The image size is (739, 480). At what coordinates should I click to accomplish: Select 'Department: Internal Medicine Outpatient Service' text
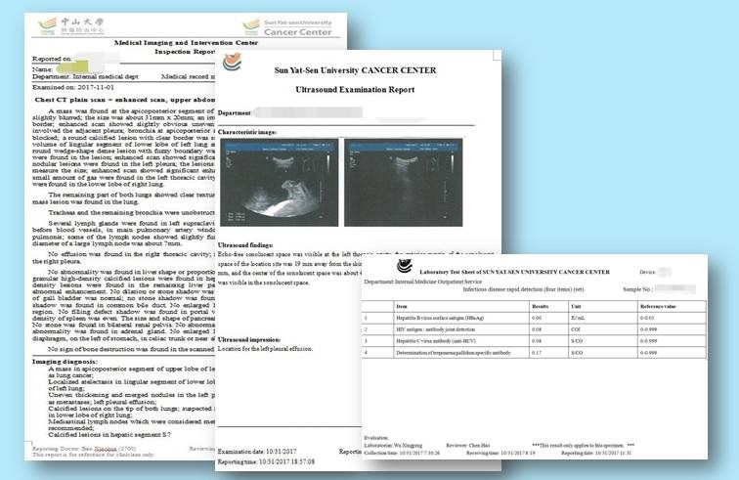click(422, 282)
